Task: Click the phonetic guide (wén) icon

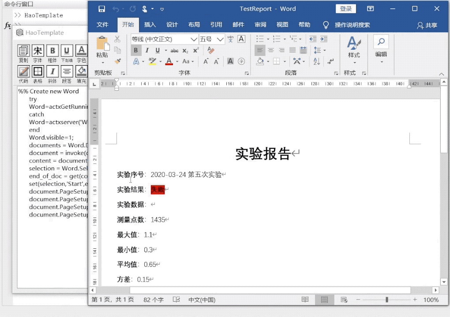Action: pos(230,39)
